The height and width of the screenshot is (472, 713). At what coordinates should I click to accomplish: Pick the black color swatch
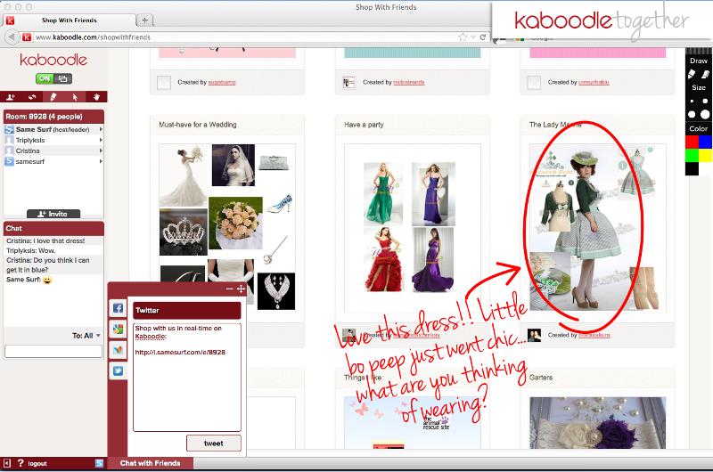click(x=693, y=168)
